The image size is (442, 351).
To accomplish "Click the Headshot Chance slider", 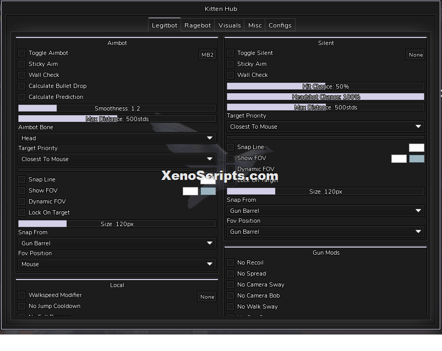I will tap(325, 97).
